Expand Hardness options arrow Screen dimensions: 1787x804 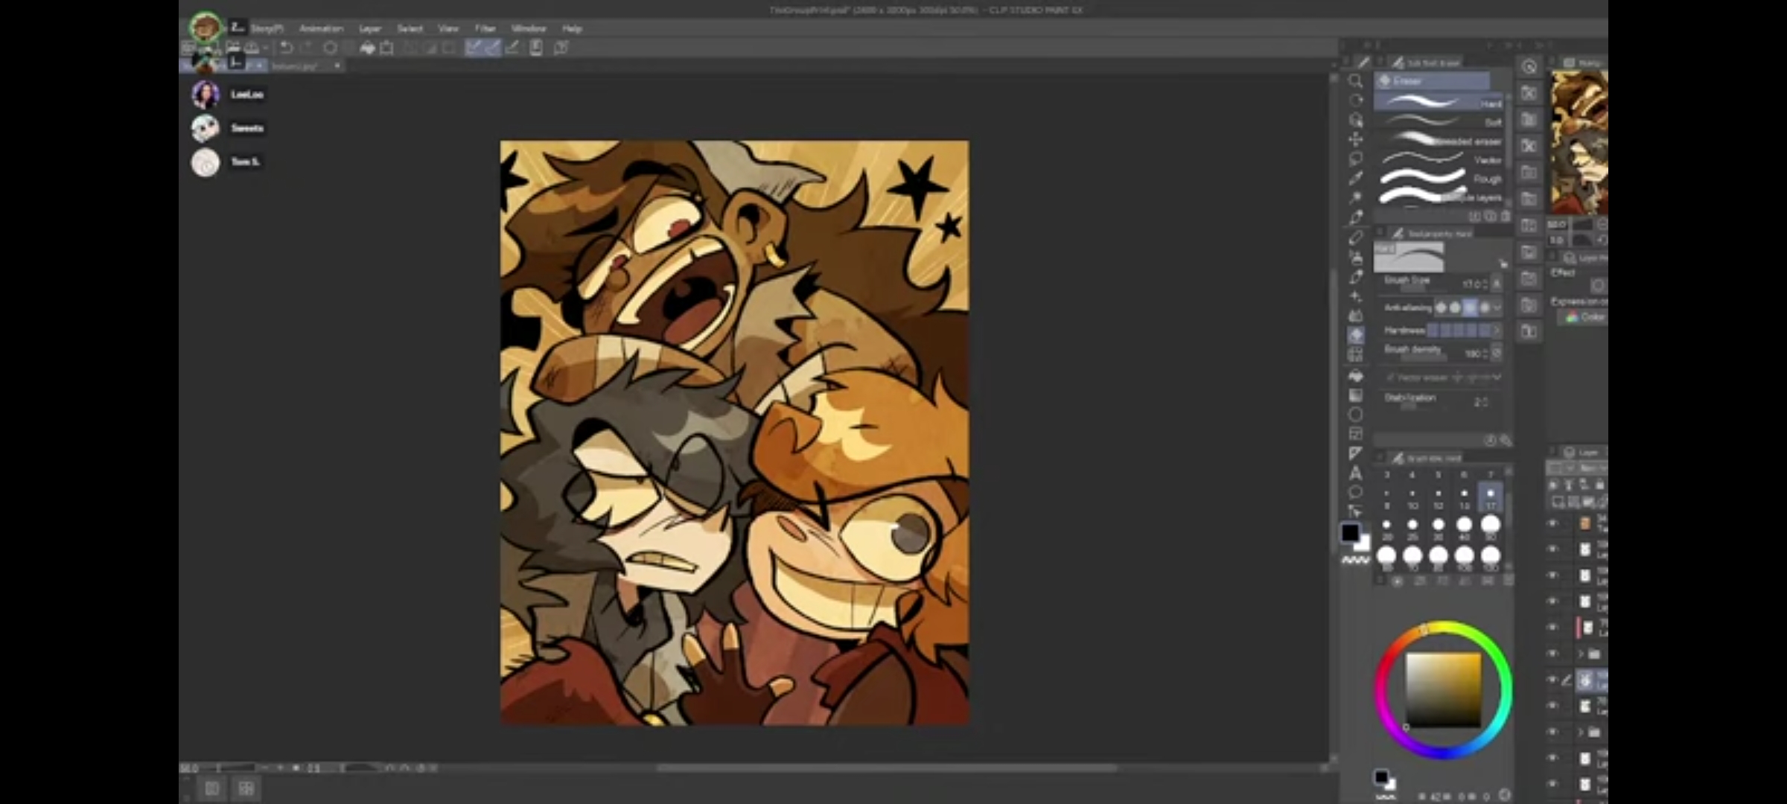[1497, 330]
